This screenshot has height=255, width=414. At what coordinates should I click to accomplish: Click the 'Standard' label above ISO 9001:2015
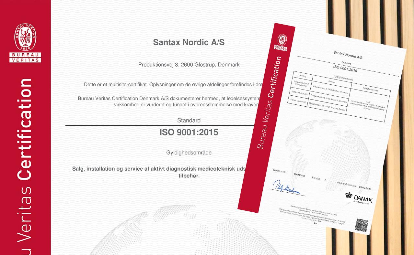[x=189, y=121]
